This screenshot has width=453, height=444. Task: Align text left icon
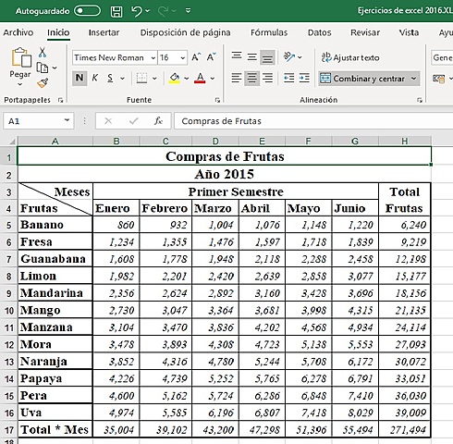(237, 79)
